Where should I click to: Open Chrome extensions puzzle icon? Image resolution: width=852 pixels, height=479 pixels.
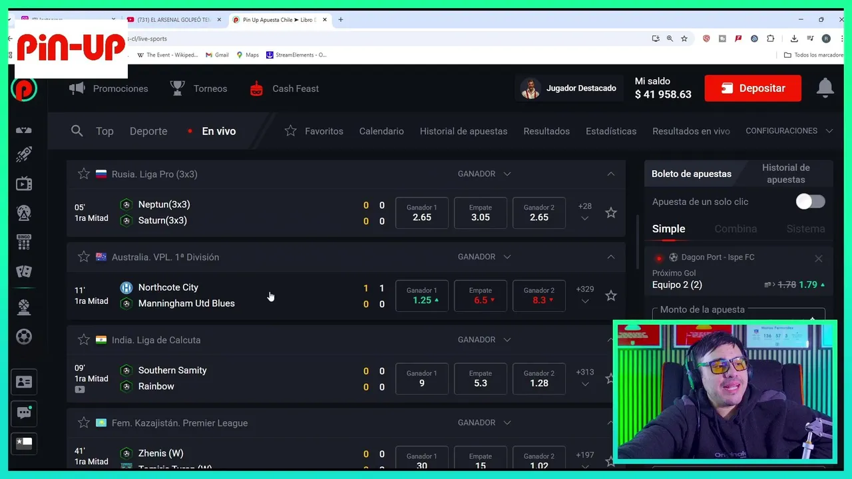771,39
